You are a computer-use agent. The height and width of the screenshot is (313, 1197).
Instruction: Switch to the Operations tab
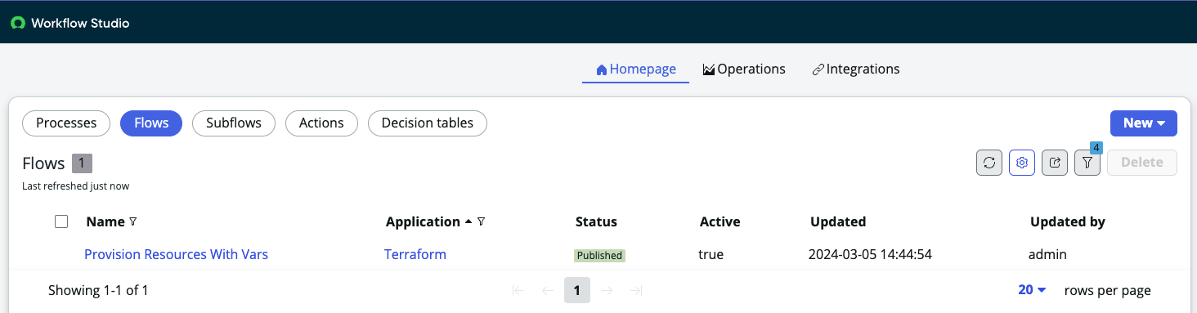tap(744, 69)
